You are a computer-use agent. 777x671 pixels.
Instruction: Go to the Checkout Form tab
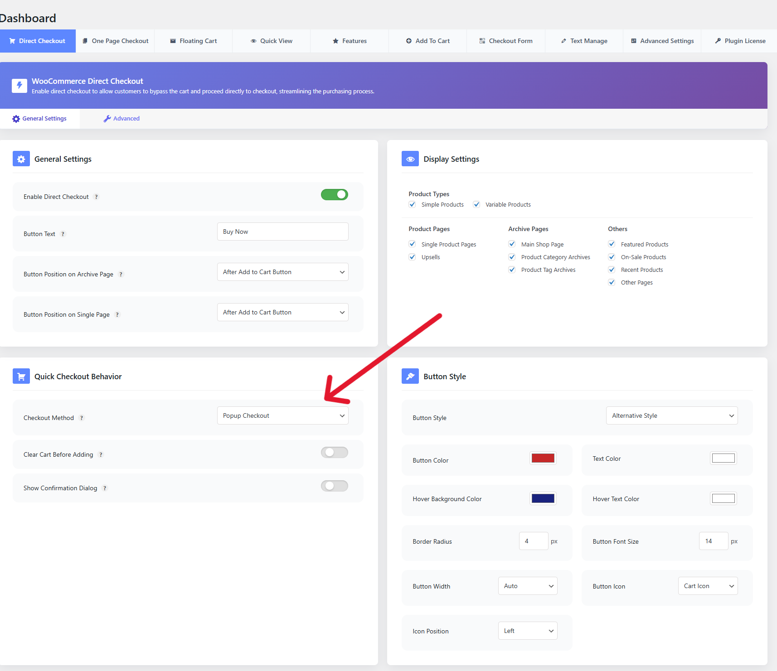coord(506,41)
